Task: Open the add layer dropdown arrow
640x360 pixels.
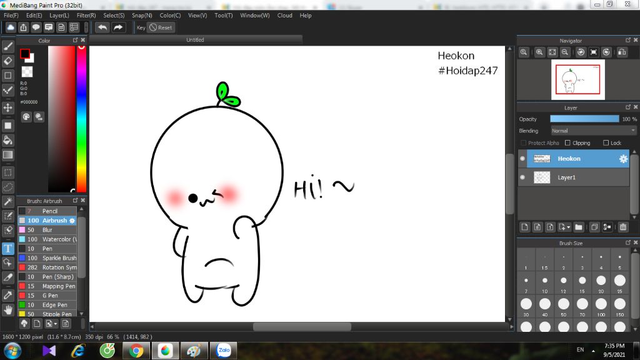Action: 568,227
